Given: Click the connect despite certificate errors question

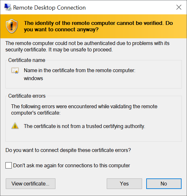Looking at the screenshot, I should 68,150.
